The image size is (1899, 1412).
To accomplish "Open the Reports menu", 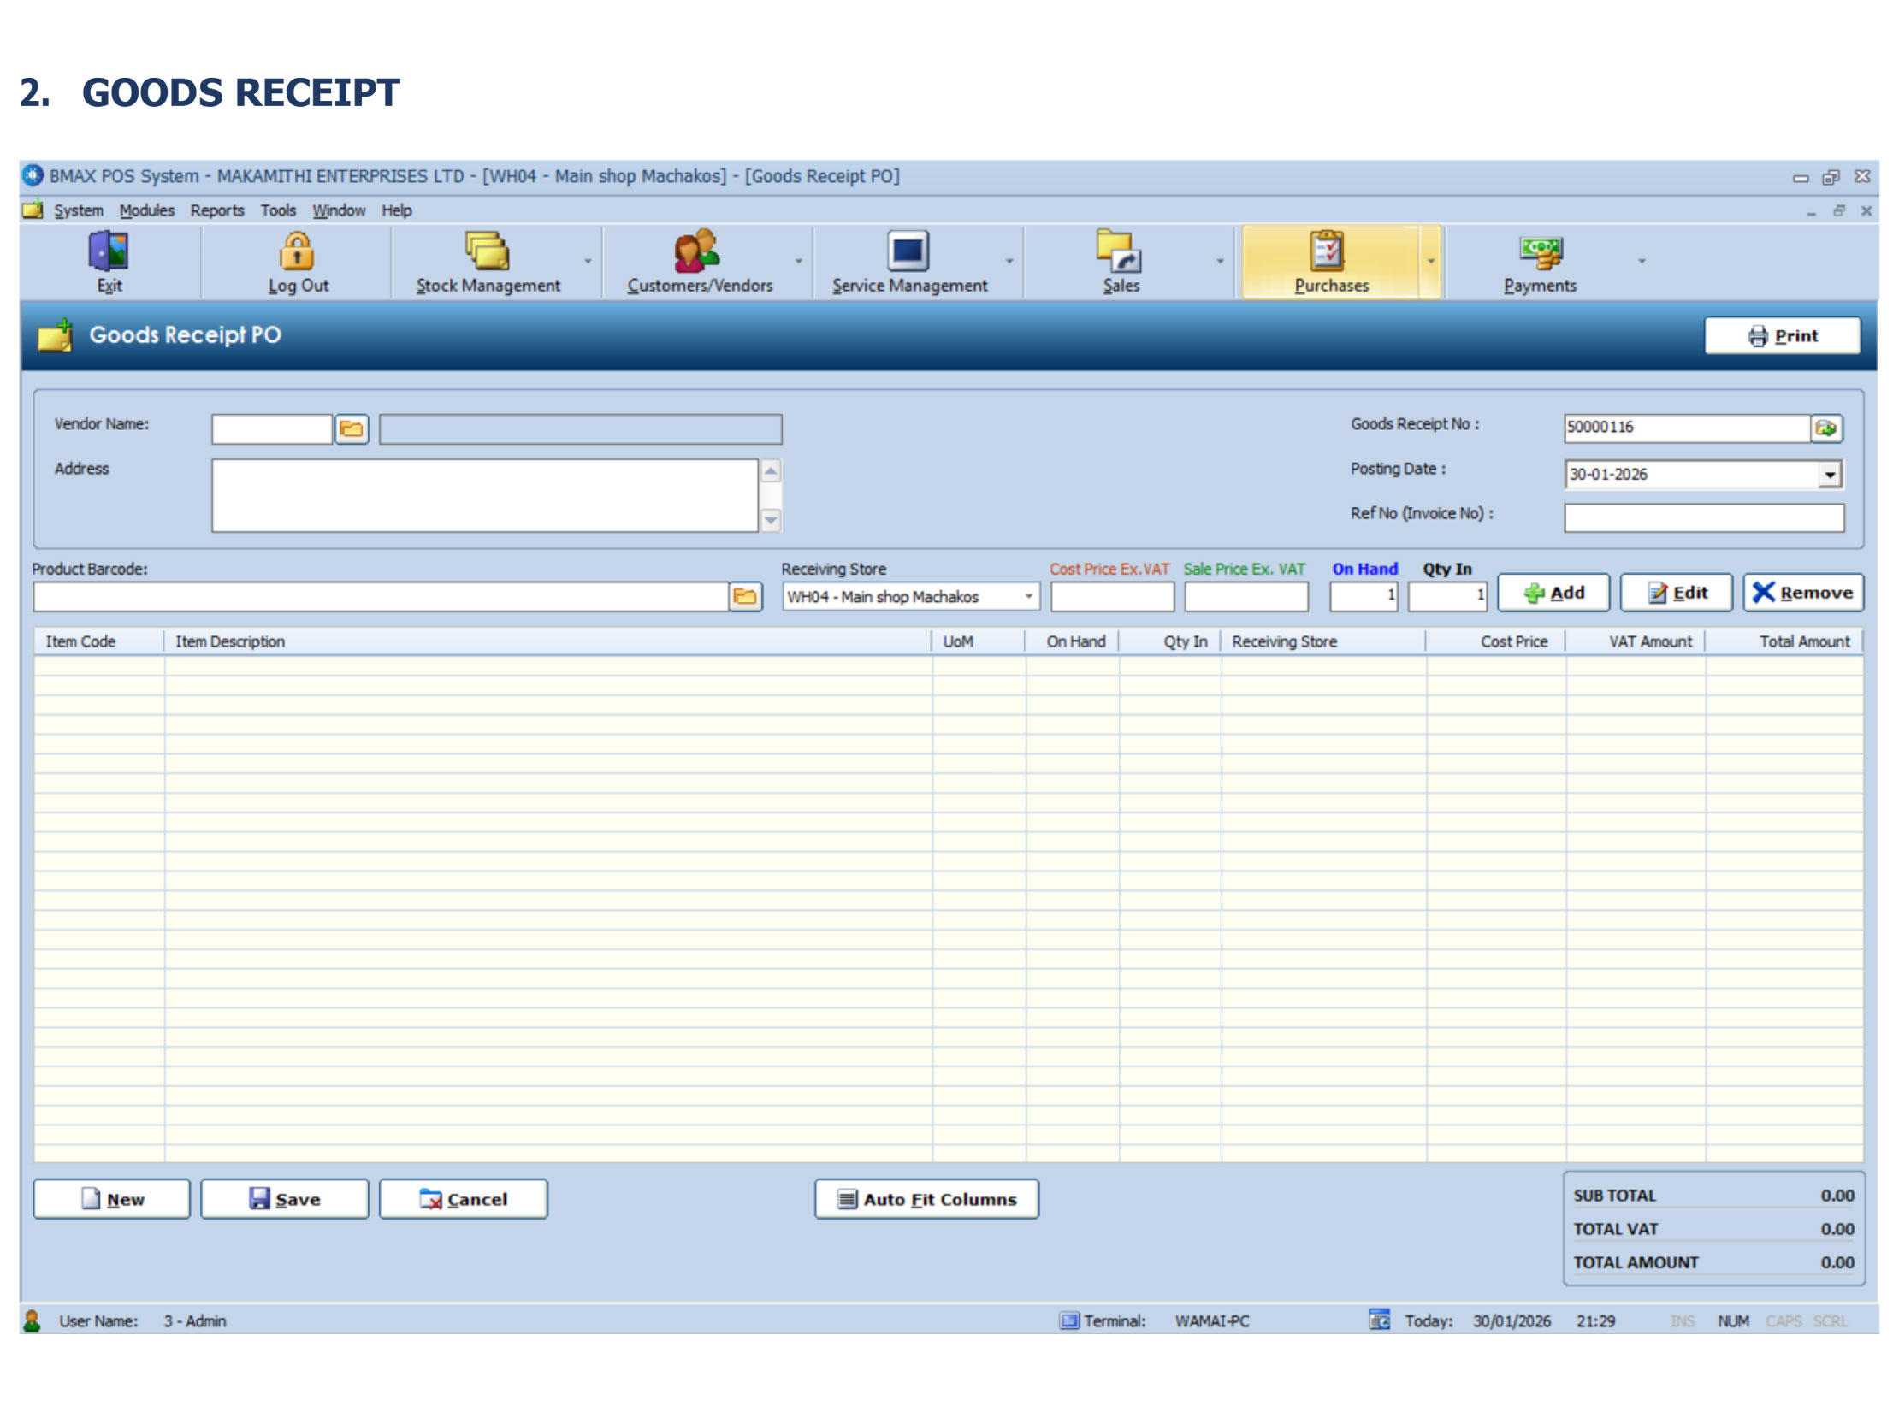I will tap(216, 210).
